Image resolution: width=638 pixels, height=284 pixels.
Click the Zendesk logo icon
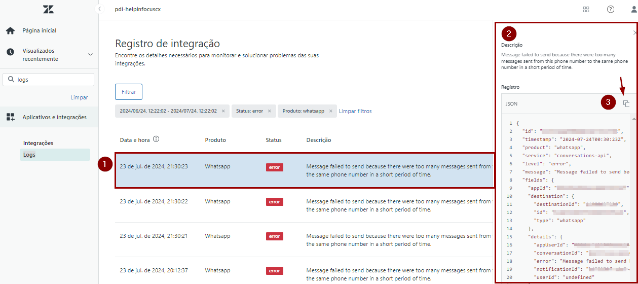(48, 9)
